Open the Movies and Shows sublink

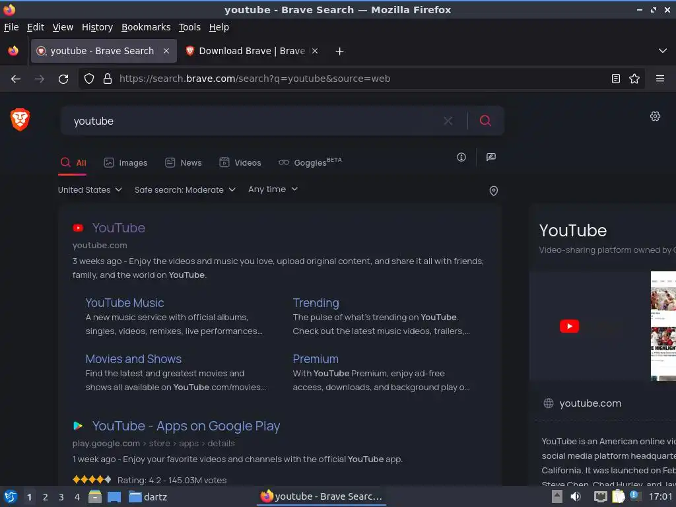pos(133,358)
